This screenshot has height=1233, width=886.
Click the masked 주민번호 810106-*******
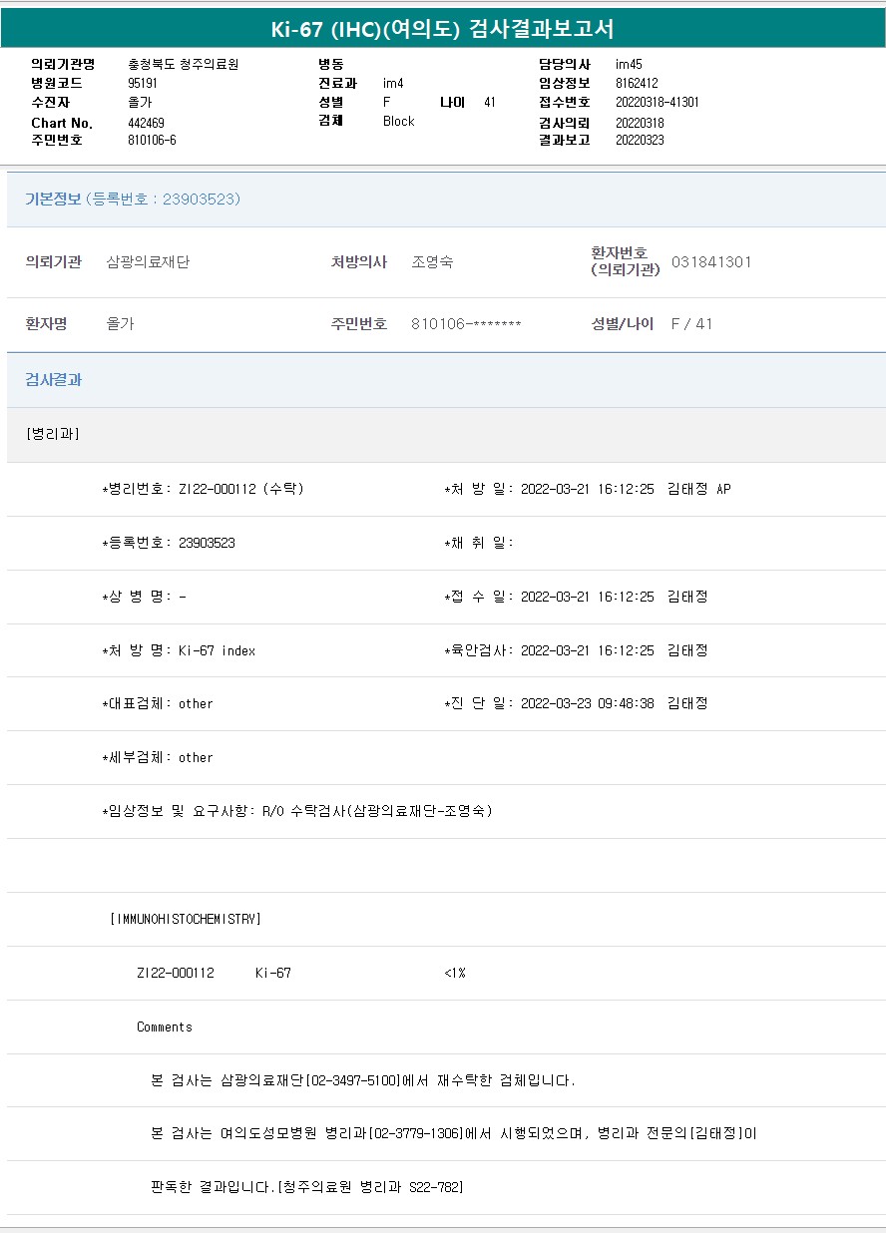tap(466, 324)
